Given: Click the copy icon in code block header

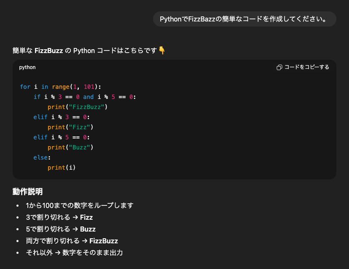Looking at the screenshot, I should tap(279, 67).
